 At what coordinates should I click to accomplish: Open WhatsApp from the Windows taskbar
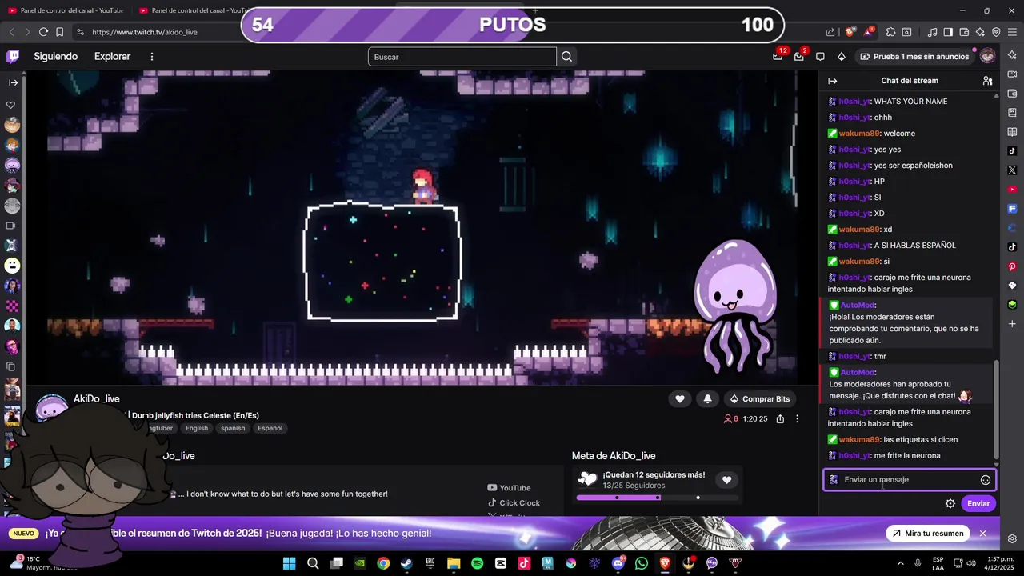pyautogui.click(x=642, y=563)
